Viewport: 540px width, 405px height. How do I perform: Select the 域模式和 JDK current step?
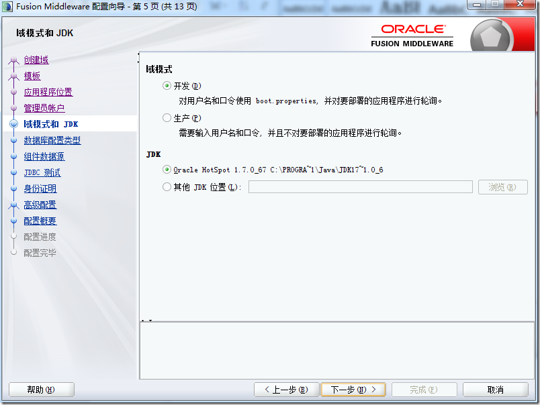tap(51, 124)
